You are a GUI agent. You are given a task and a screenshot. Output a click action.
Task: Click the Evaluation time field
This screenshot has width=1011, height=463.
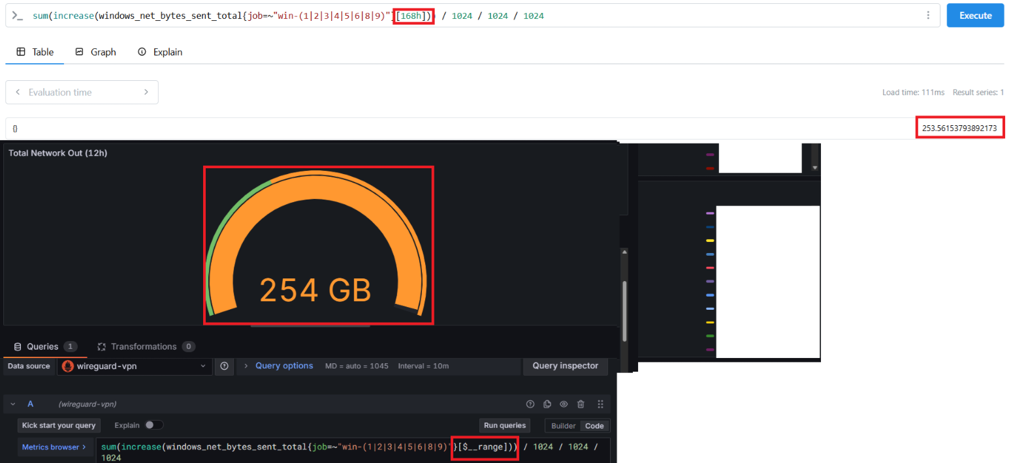(x=82, y=93)
